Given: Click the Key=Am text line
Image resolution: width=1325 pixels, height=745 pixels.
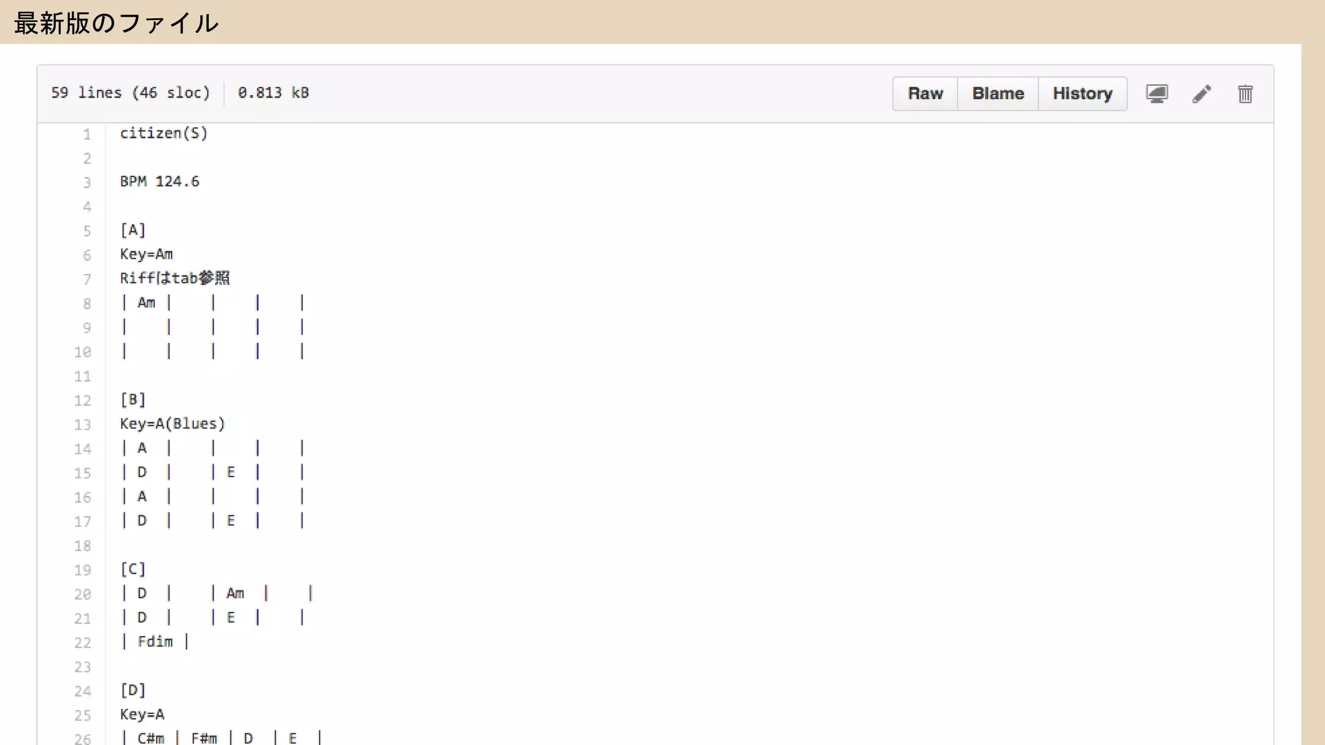Looking at the screenshot, I should coord(146,254).
